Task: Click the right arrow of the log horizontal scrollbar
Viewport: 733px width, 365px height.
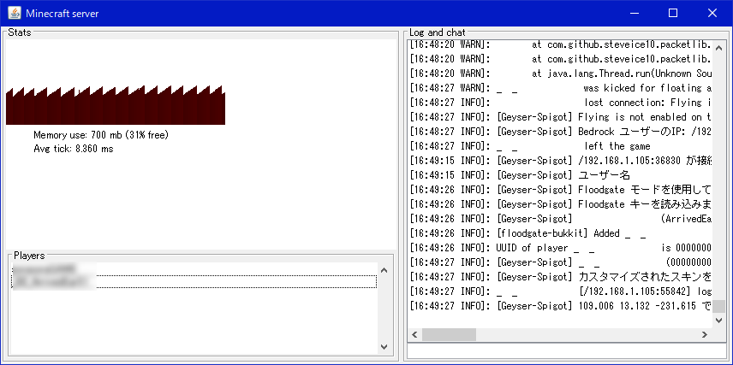Action: [x=705, y=334]
